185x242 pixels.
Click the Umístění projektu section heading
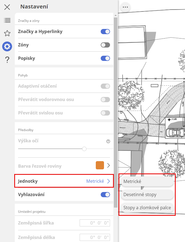[32, 212]
